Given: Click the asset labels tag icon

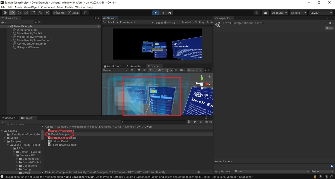Looking at the screenshot, I should click(332, 166).
